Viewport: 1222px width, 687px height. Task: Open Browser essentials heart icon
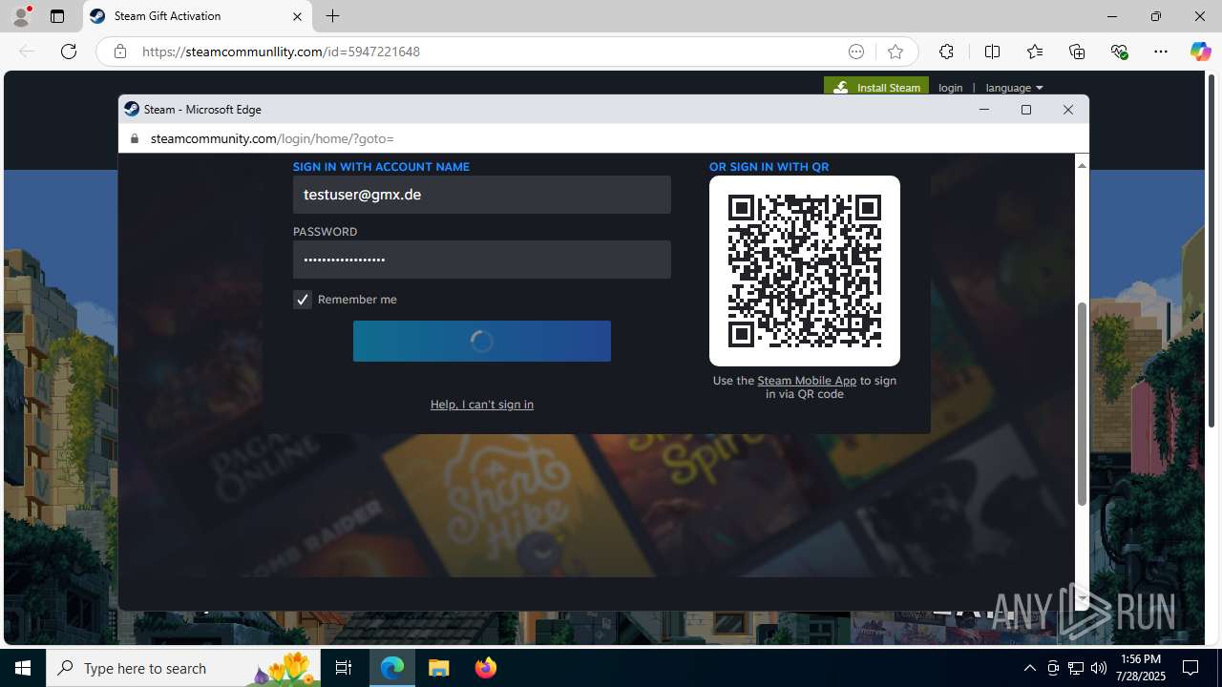[x=1119, y=52]
